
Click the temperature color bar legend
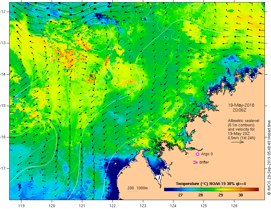(211, 190)
